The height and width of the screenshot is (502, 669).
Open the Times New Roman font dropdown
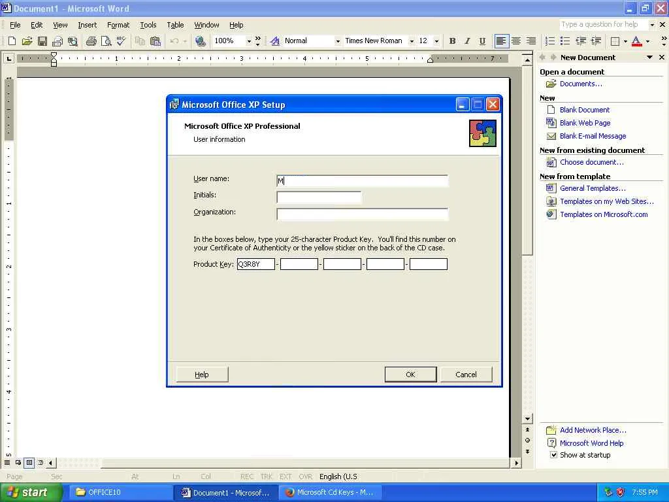tap(412, 41)
